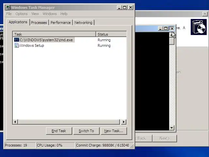Viewport: 209px width, 157px height.
Task: Click the command prompt scrollbar thumb
Action: 172,41
